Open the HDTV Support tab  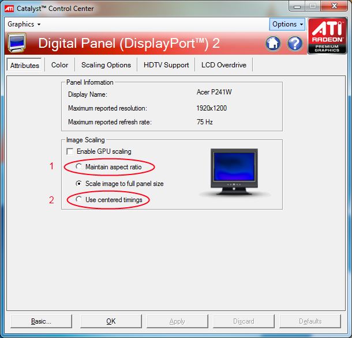166,65
